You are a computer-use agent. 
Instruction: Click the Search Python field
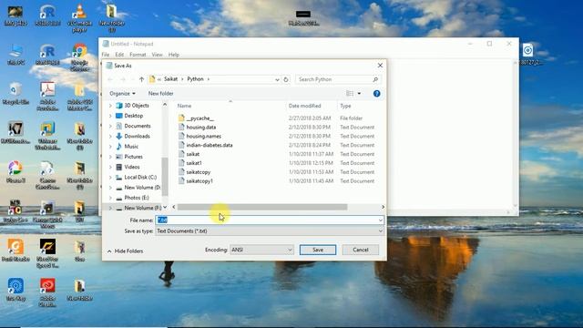[338, 79]
